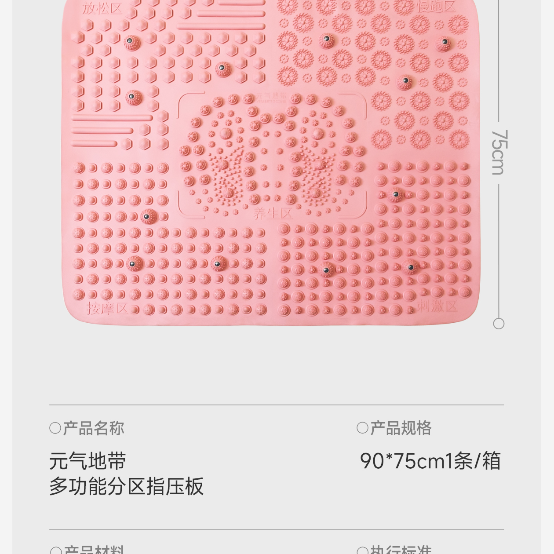The image size is (554, 554).
Task: Click the 90*75cm1条/箱 specification text
Action: coord(430,461)
